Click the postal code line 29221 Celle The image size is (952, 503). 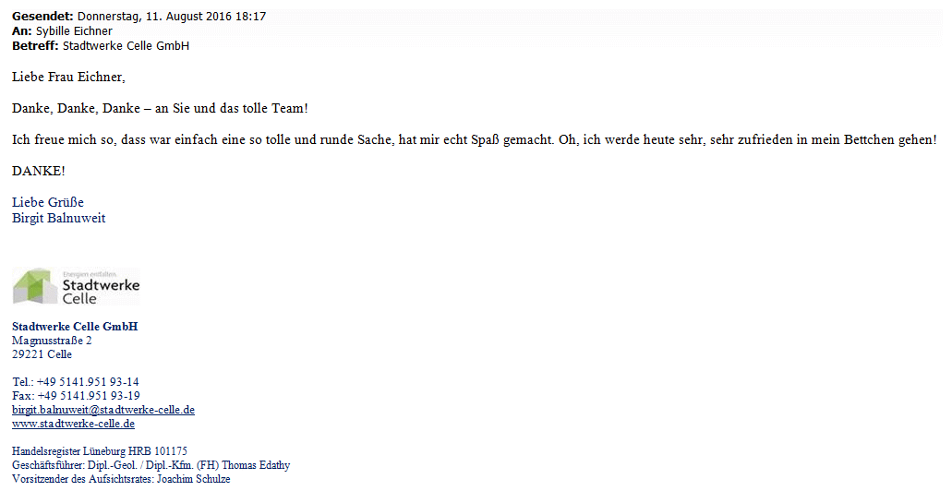tap(42, 354)
